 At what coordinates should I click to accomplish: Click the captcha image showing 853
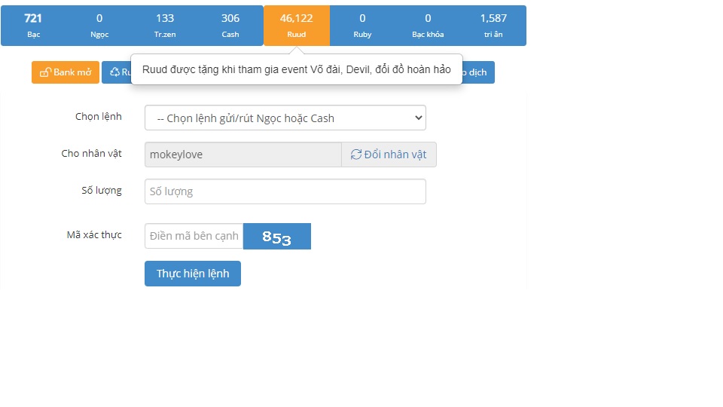[276, 237]
